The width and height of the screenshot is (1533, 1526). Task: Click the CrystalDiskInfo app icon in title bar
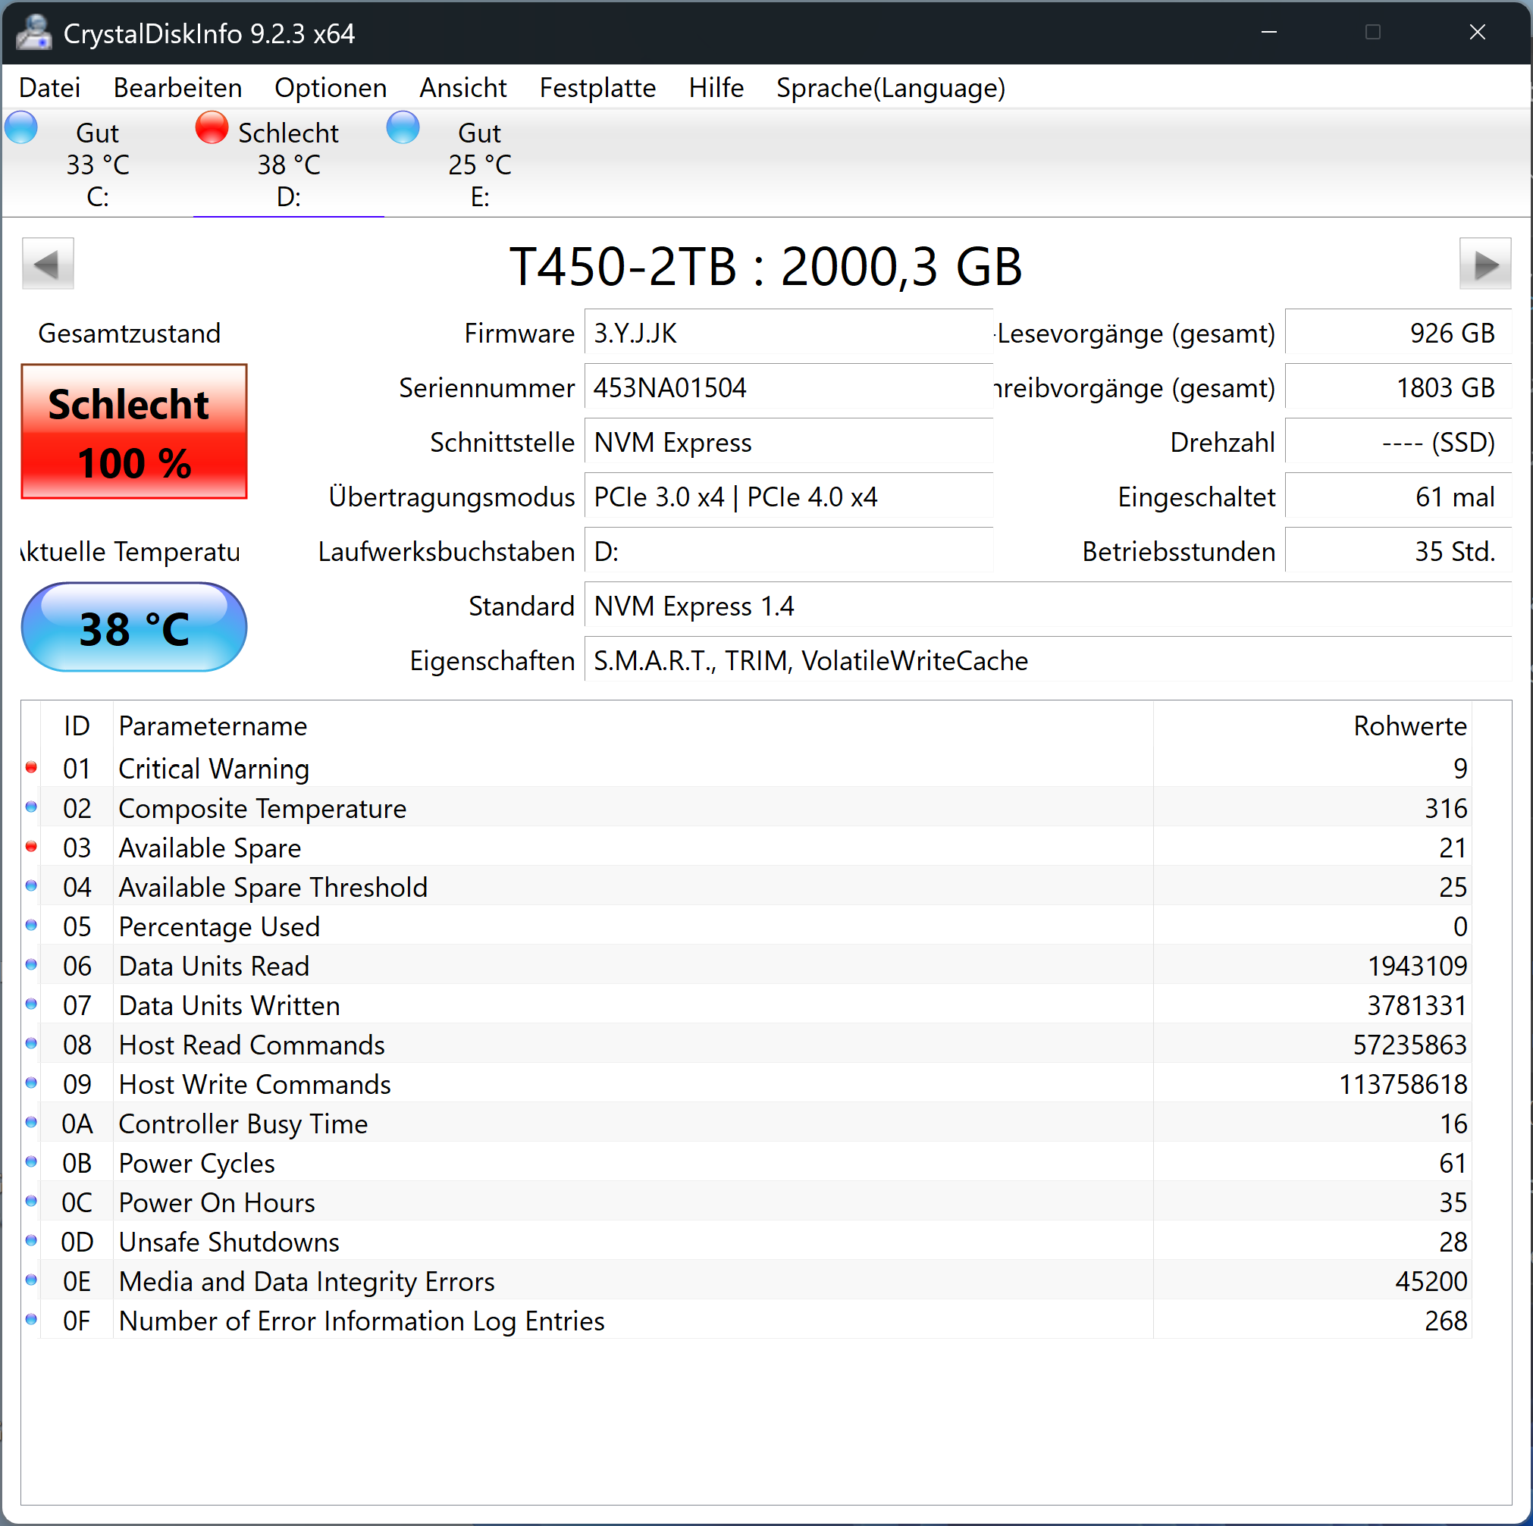(34, 33)
